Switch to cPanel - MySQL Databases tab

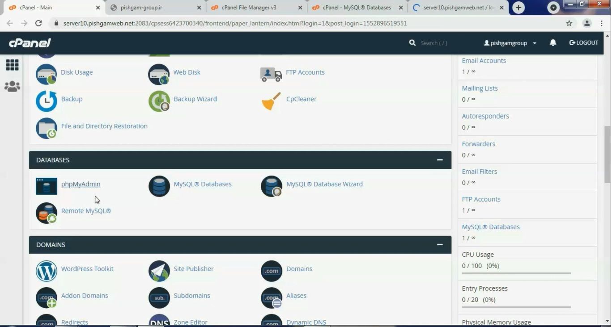pyautogui.click(x=358, y=8)
